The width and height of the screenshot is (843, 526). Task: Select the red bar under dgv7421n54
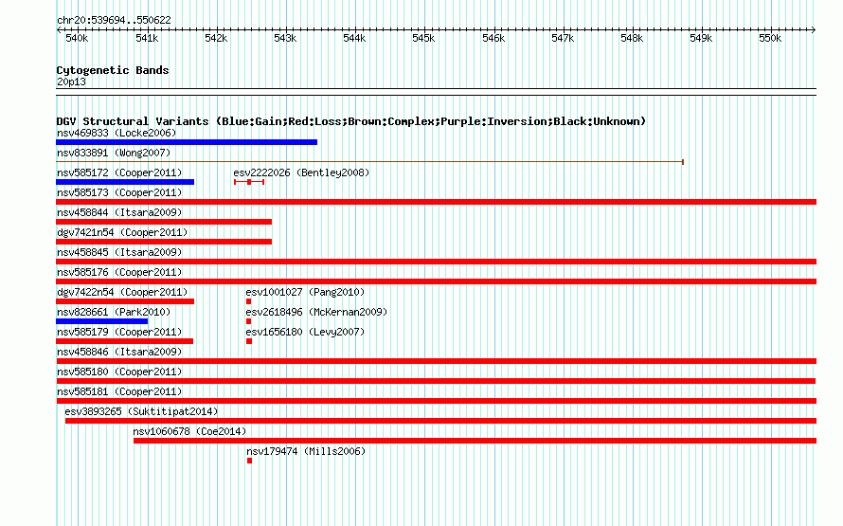[x=164, y=242]
